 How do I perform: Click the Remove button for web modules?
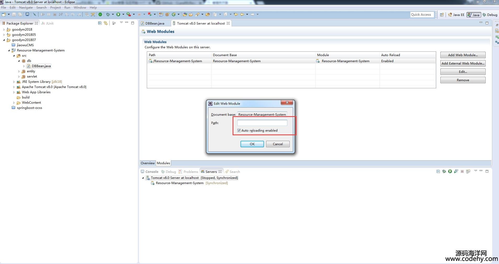(463, 80)
